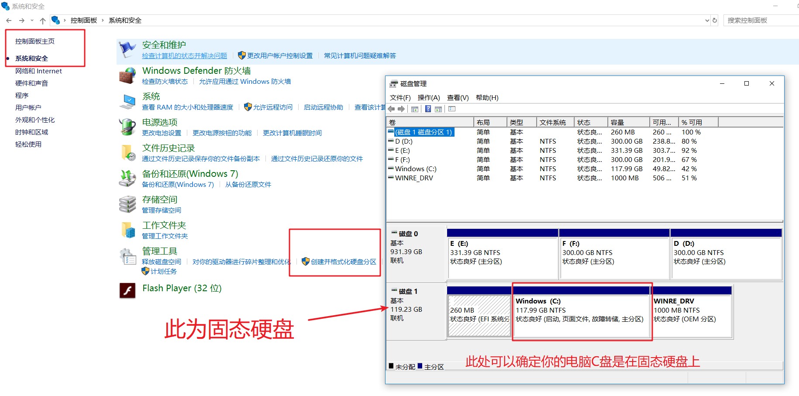Open the 操作(A) menu
The width and height of the screenshot is (799, 396).
[x=429, y=97]
